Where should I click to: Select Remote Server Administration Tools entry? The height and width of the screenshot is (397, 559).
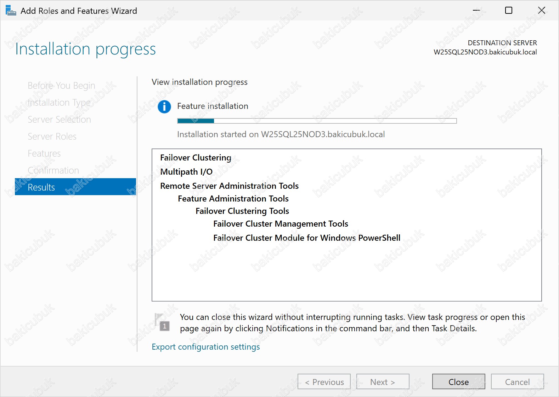coord(229,186)
